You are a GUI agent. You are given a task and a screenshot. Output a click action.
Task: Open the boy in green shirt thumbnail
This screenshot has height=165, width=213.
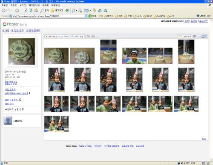point(134,56)
